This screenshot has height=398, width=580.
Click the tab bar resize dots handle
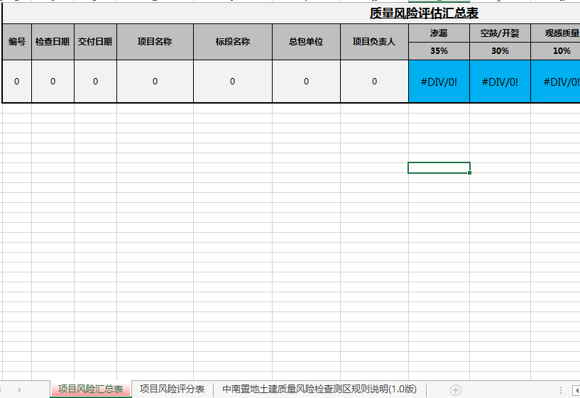pyautogui.click(x=561, y=389)
